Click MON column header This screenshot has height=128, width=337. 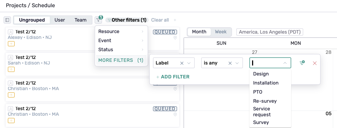tap(296, 43)
